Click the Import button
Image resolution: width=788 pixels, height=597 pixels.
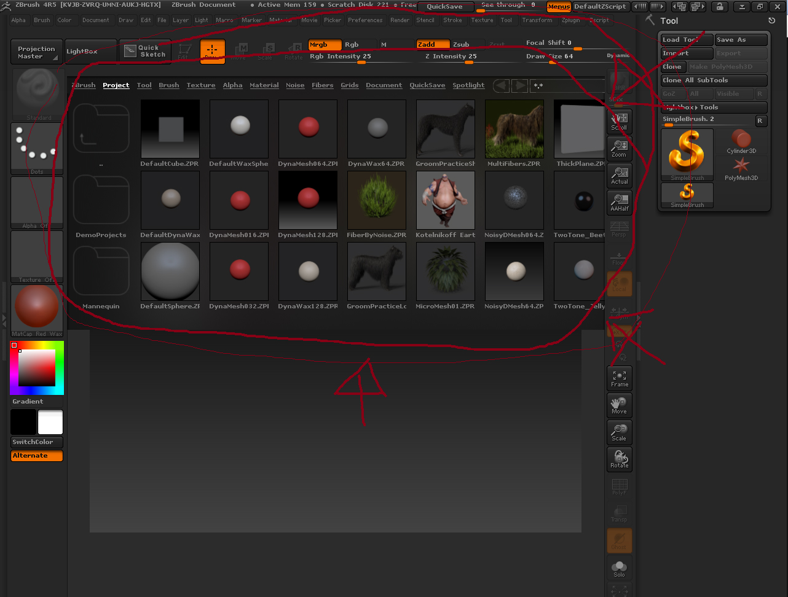coord(687,53)
